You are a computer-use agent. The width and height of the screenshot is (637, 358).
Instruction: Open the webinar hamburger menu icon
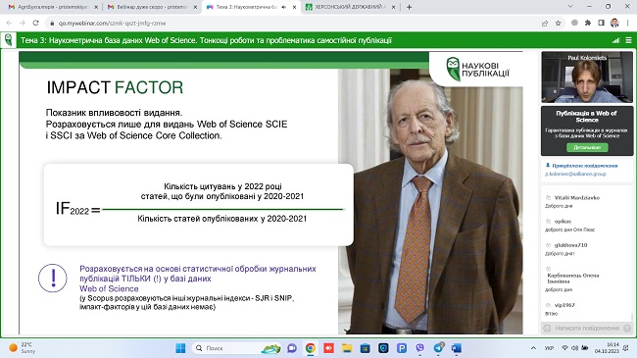click(628, 40)
